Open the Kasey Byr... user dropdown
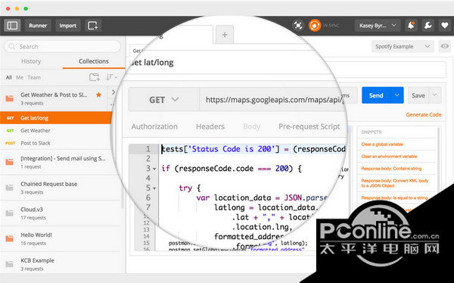This screenshot has width=454, height=283. [378, 26]
